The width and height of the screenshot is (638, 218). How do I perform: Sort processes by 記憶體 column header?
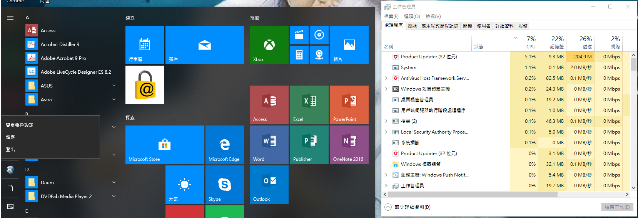[552, 43]
